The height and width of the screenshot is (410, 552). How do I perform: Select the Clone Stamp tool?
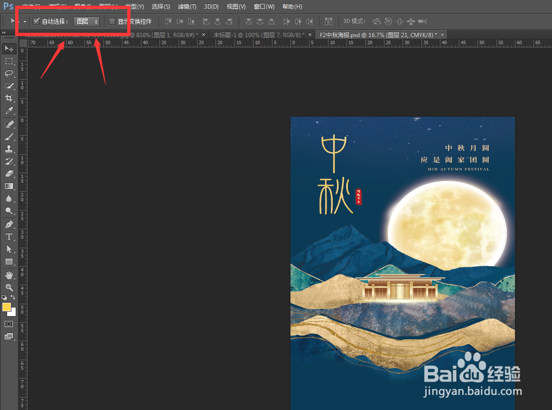point(9,149)
